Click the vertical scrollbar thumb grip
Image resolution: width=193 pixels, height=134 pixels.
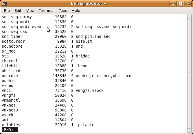[x=189, y=73]
